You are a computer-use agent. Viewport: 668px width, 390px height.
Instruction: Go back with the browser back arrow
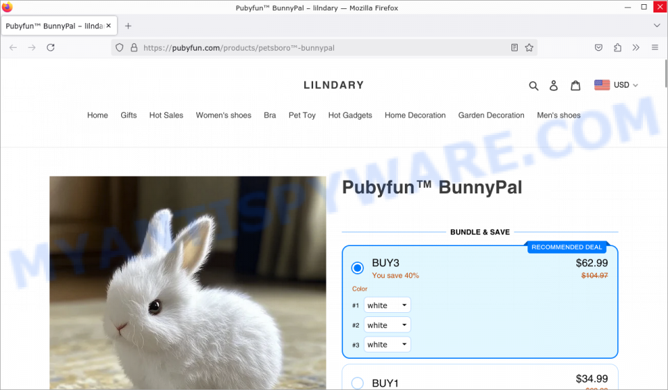(13, 48)
